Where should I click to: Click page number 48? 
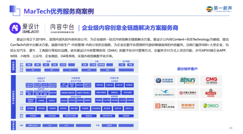[231, 128]
